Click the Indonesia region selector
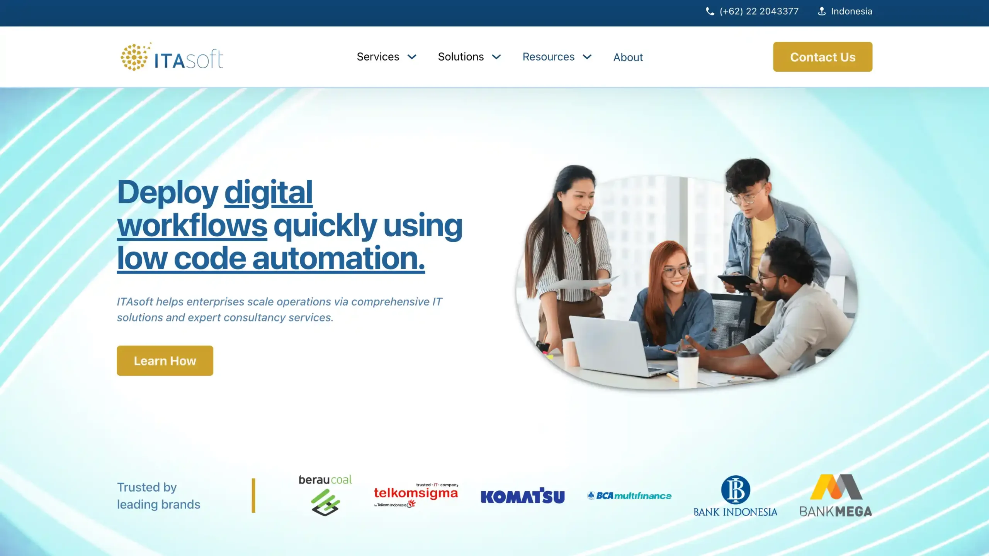This screenshot has height=556, width=989. [x=851, y=11]
